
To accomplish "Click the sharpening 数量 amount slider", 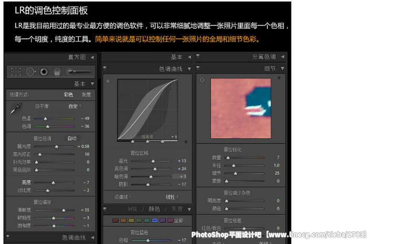I will pos(244,157).
